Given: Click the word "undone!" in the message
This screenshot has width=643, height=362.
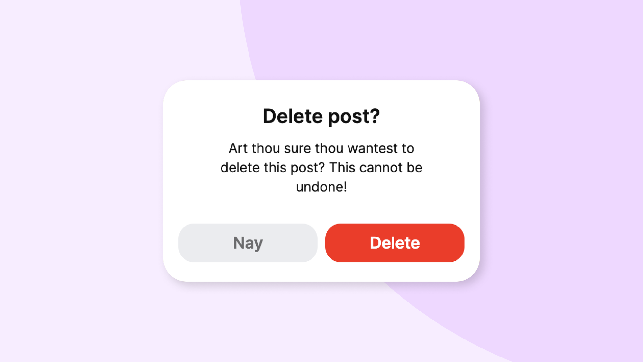Looking at the screenshot, I should (x=321, y=187).
